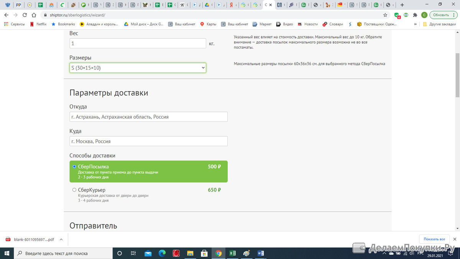Close the active shiptor tab
This screenshot has width=460, height=259.
(271, 5)
